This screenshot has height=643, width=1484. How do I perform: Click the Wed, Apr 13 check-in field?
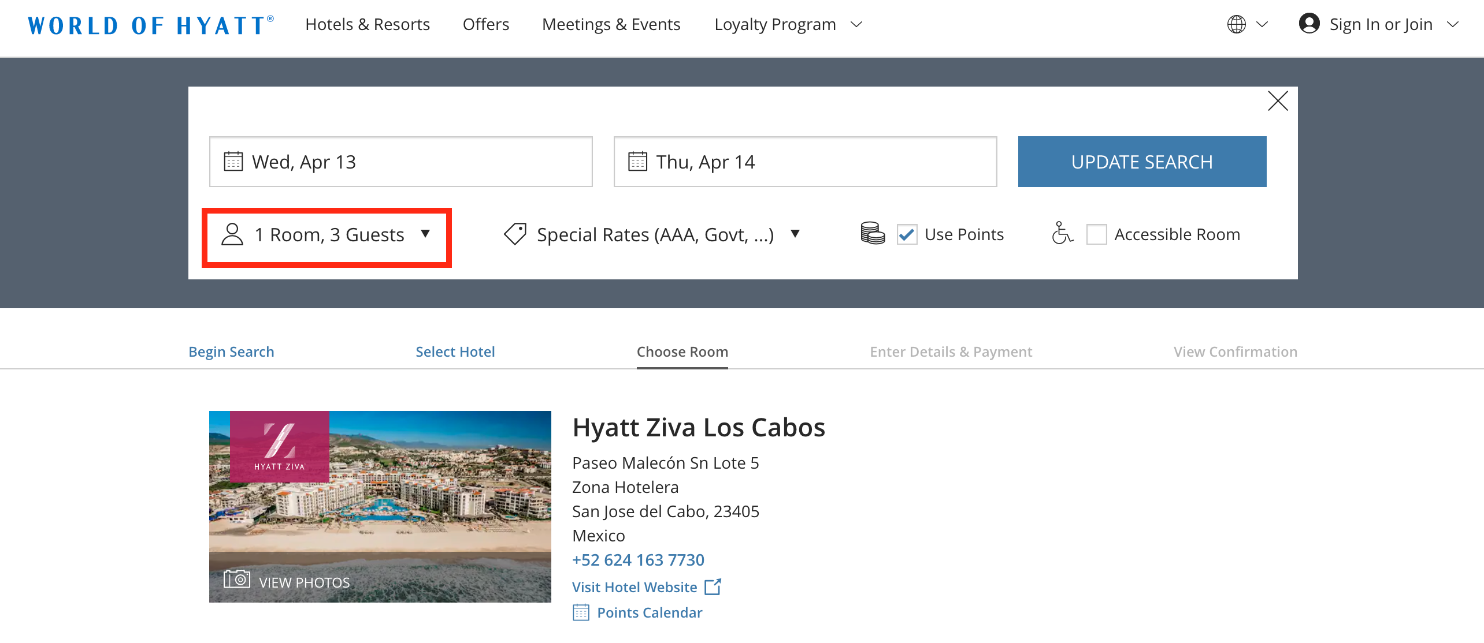[x=401, y=162]
